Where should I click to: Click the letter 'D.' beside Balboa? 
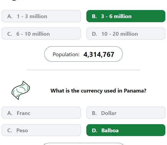(x=94, y=130)
